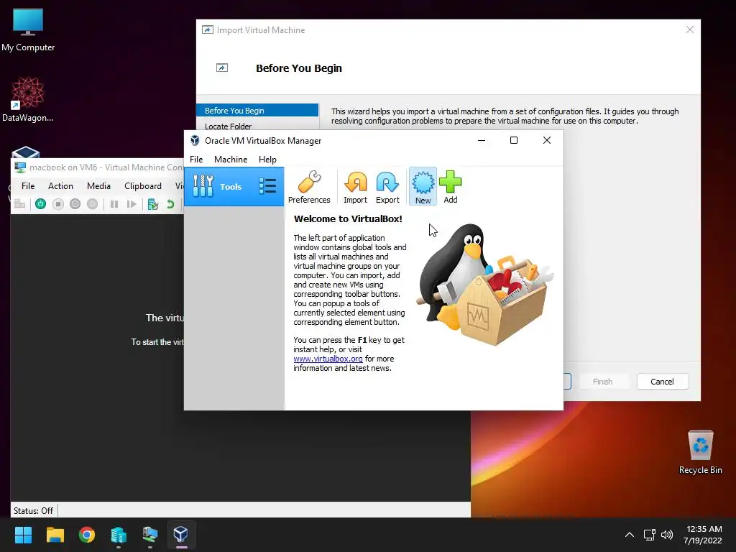Click the Save state icon in Hyper-V toolbar

(93, 203)
